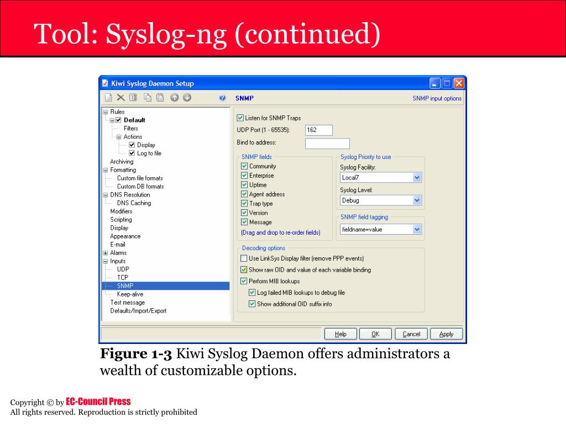Viewport: 566px width, 424px height.
Task: Select the top-level Display item below Scripting
Action: click(119, 228)
